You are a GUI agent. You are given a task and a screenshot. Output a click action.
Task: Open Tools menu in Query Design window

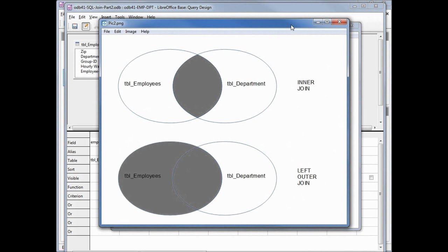point(120,17)
